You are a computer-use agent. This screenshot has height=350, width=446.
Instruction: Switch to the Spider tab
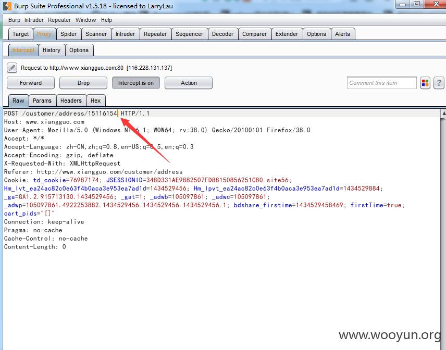(x=69, y=34)
